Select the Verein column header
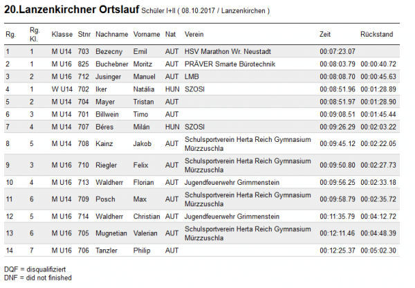This screenshot has width=415, height=288. [194, 34]
